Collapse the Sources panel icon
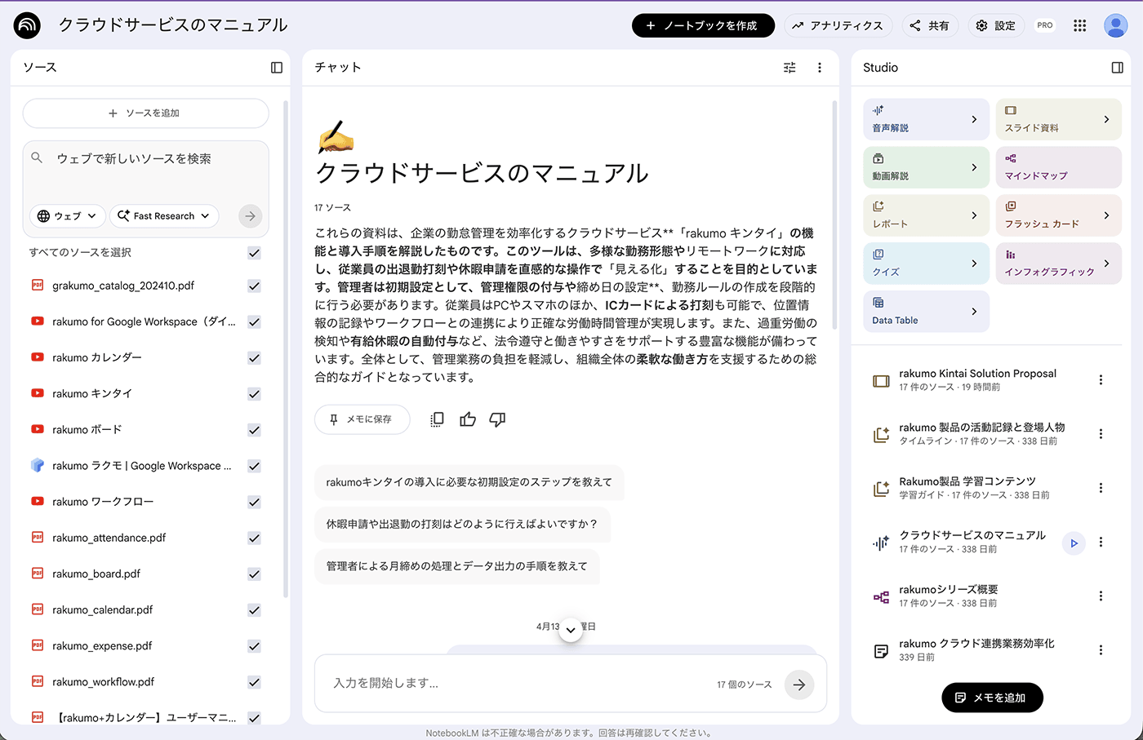1143x740 pixels. click(x=277, y=68)
